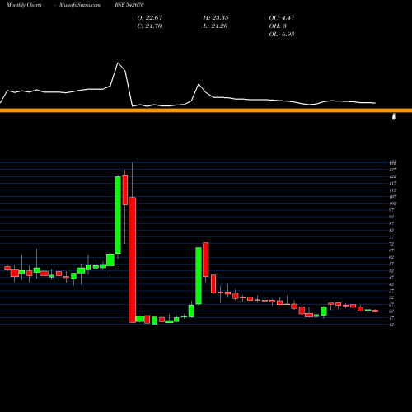The height and width of the screenshot is (412, 412).
Task: Select the open value 'O: 22.67'
Action: click(x=150, y=17)
